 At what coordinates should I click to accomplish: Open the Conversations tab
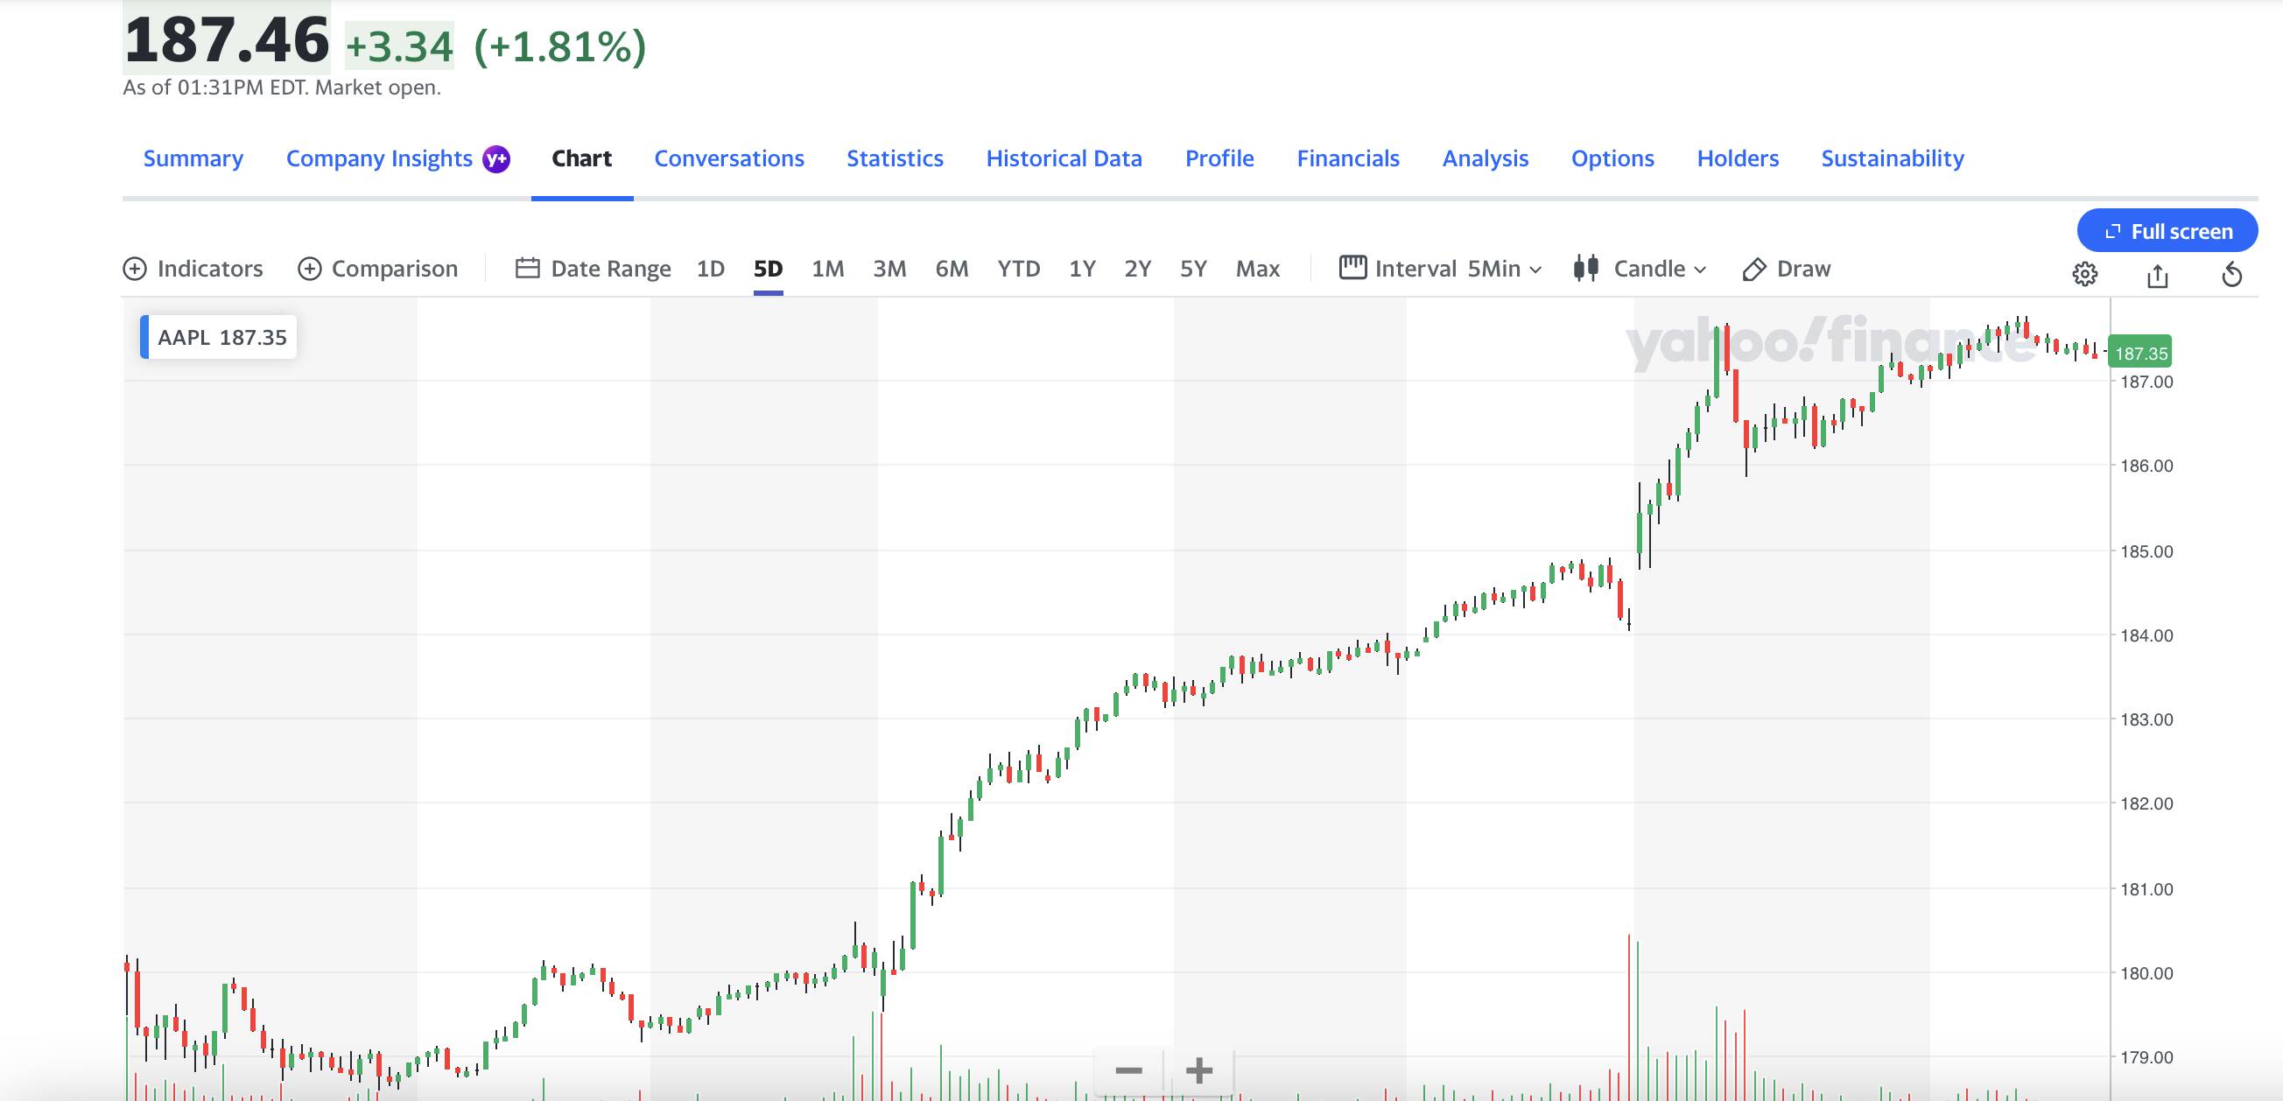(729, 158)
